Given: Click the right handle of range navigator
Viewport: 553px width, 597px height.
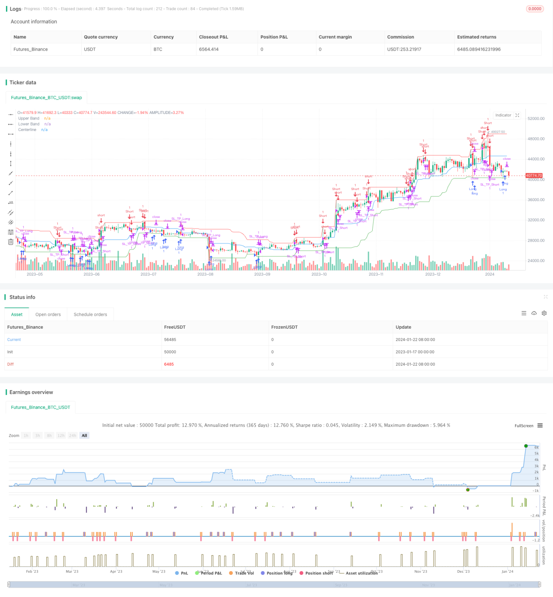Looking at the screenshot, I should (x=539, y=584).
